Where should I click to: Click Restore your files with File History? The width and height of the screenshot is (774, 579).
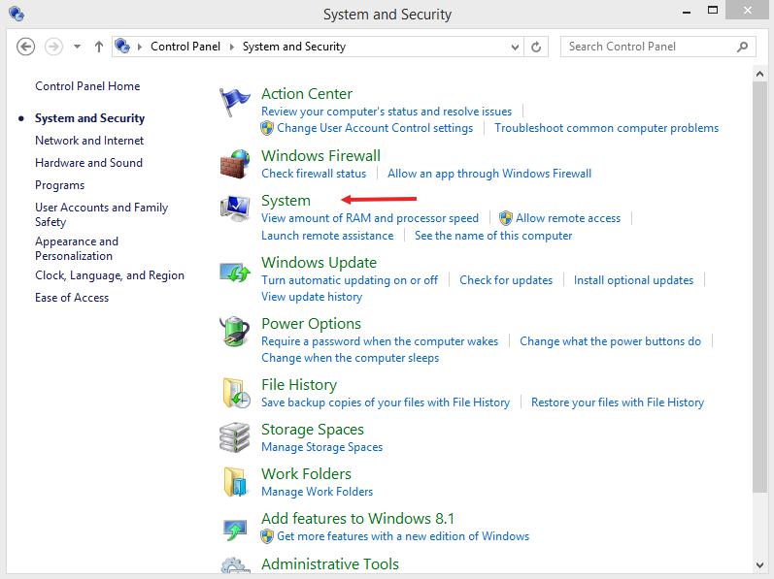[x=618, y=402]
